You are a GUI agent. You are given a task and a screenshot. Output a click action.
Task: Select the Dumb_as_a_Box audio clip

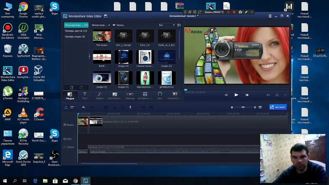[x=167, y=36]
